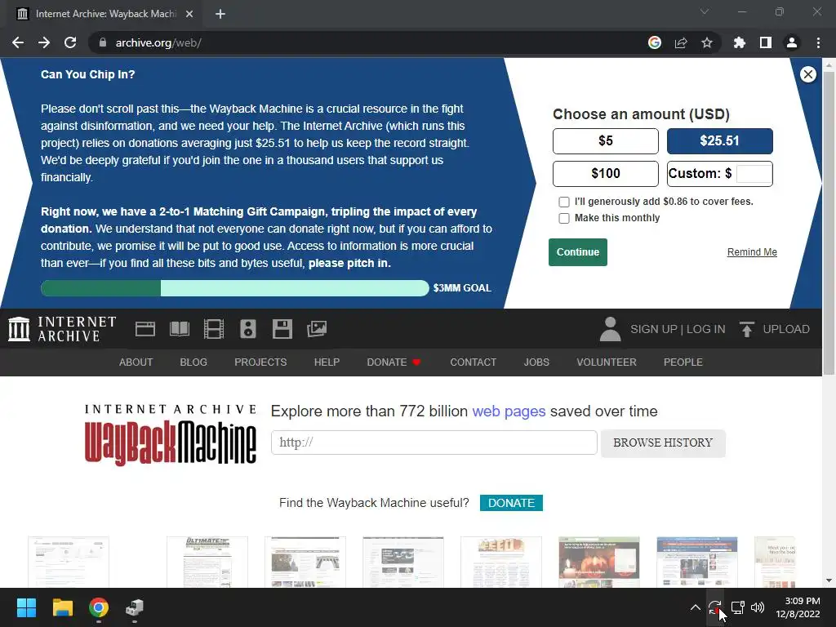Open the CONTACT menu item
The height and width of the screenshot is (627, 836).
[x=473, y=362]
